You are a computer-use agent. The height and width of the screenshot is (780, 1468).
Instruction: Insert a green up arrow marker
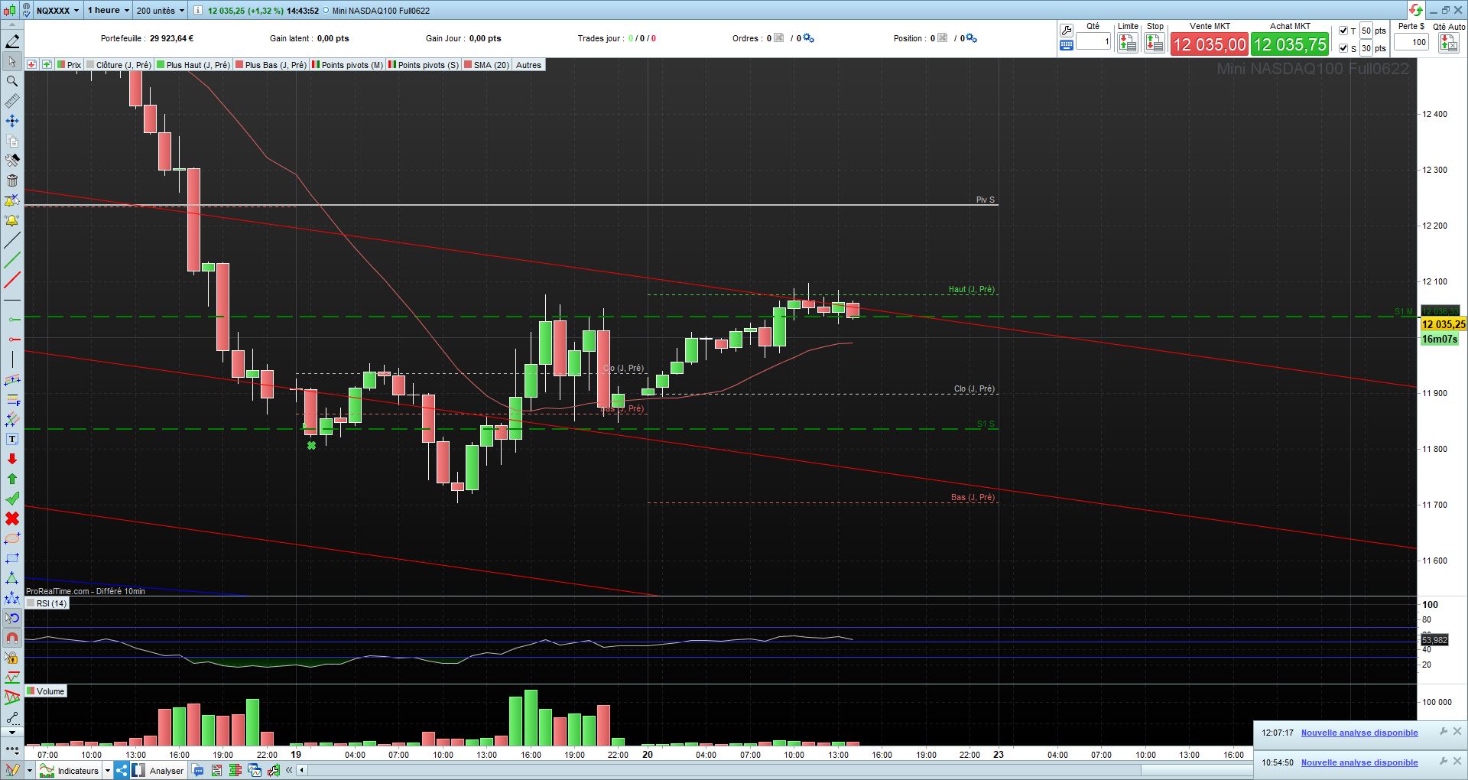(12, 479)
